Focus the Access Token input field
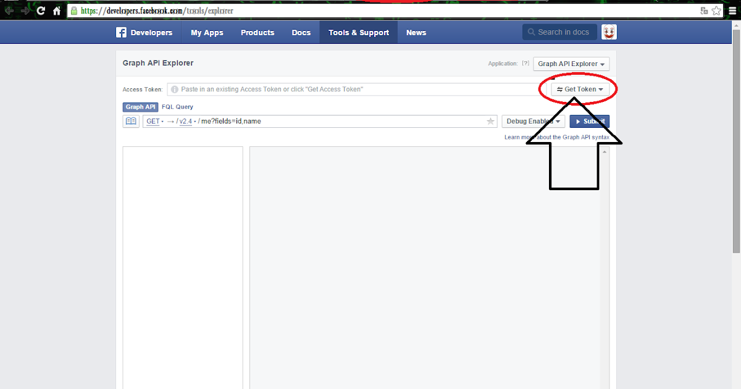 pyautogui.click(x=357, y=90)
